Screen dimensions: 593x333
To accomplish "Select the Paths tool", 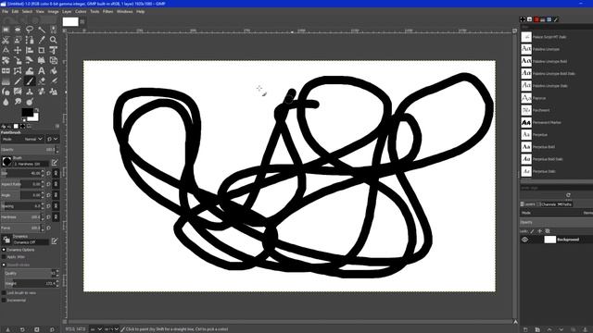I will pyautogui.click(x=30, y=40).
